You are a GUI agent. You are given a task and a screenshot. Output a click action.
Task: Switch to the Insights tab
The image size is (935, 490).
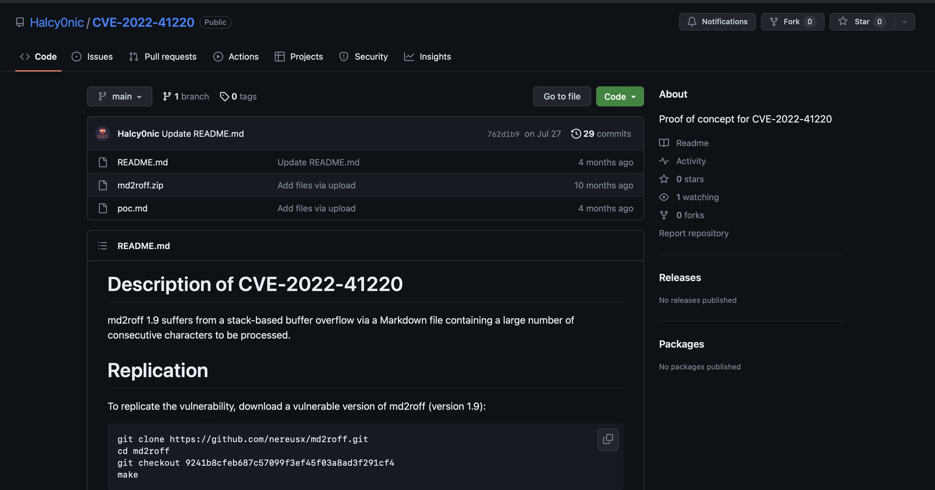(428, 57)
